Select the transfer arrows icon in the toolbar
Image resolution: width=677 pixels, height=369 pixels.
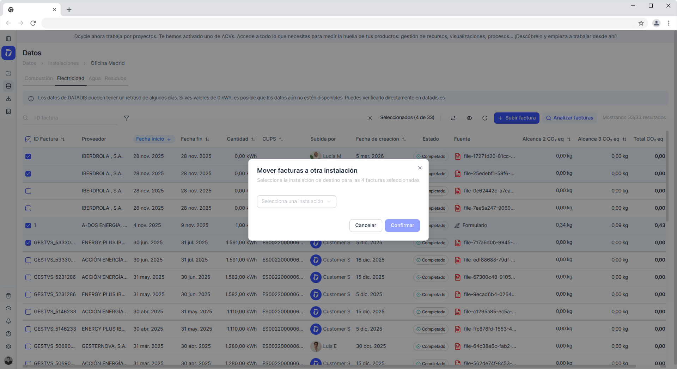453,118
